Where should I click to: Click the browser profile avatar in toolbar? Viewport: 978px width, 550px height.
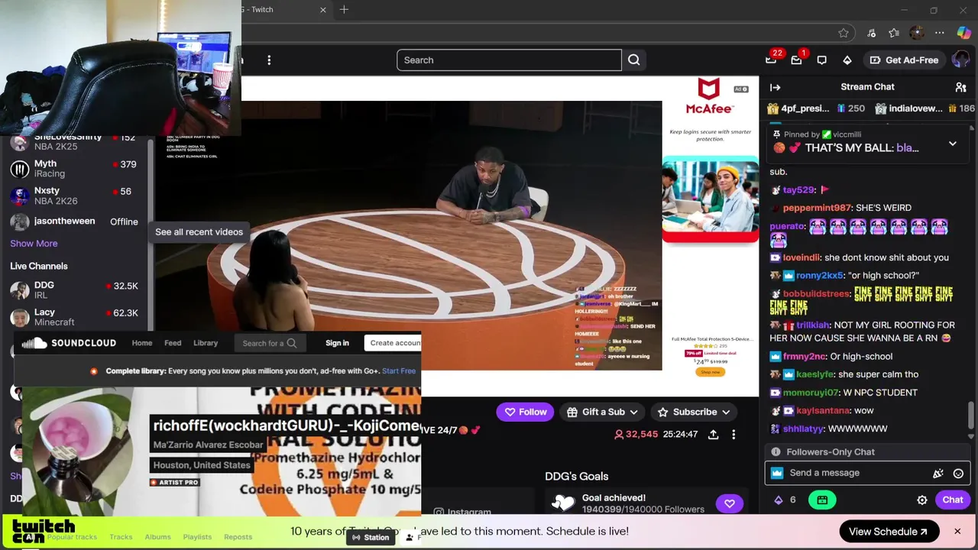(917, 33)
